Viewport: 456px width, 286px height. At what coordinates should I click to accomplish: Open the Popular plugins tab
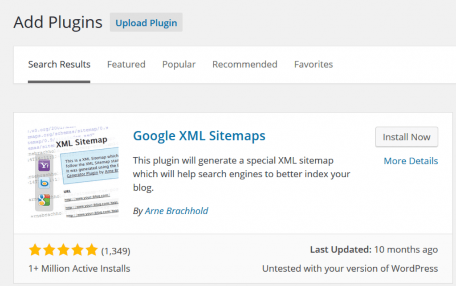click(x=179, y=64)
